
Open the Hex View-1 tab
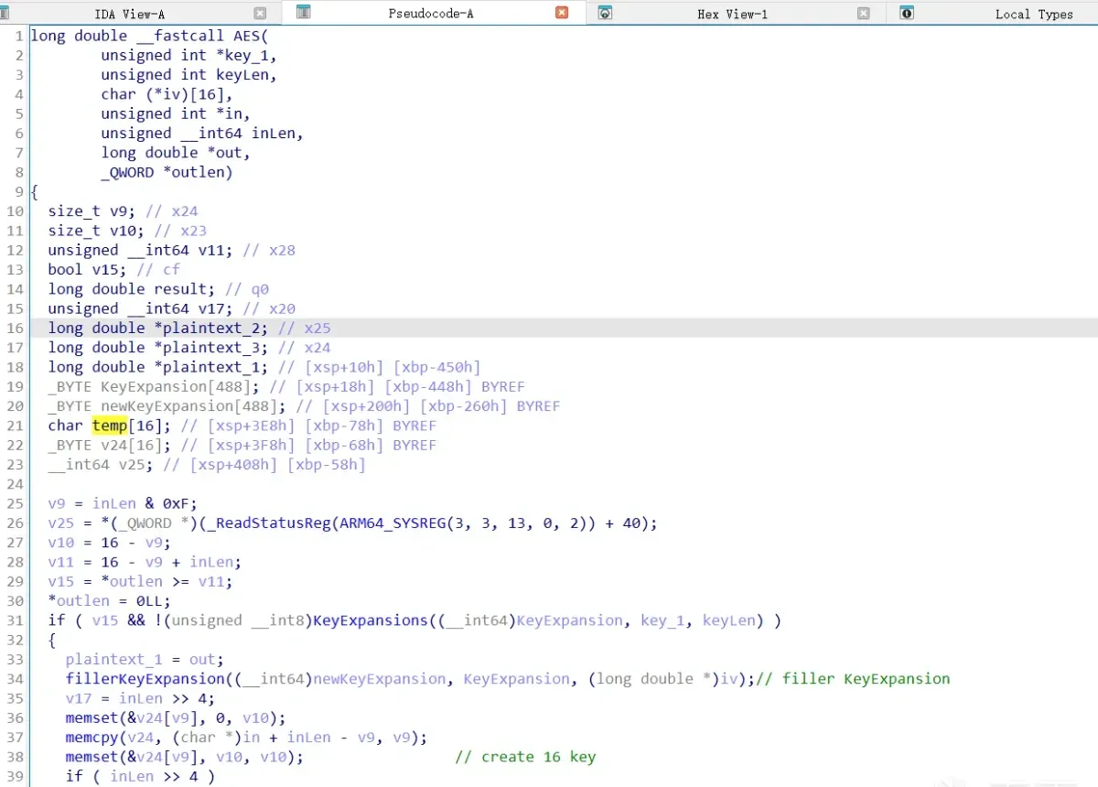click(x=732, y=14)
